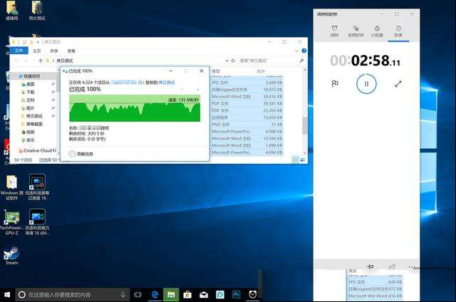The height and width of the screenshot is (302, 456).
Task: Collapse the copy dialog with 简略信息
Action: click(81, 154)
